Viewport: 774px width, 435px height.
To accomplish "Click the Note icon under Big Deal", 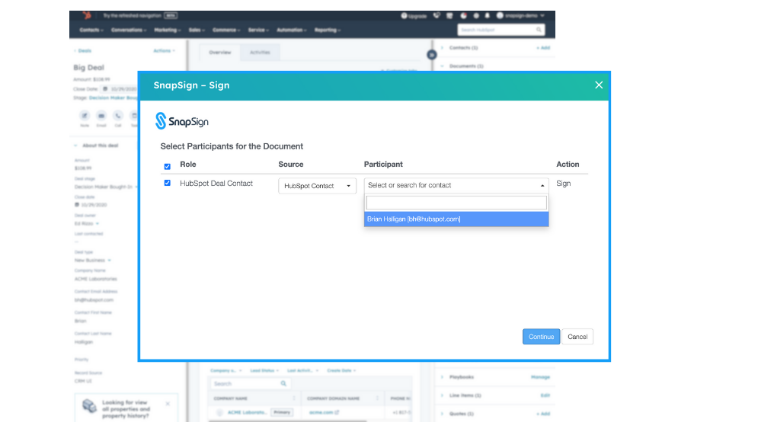I will [85, 116].
